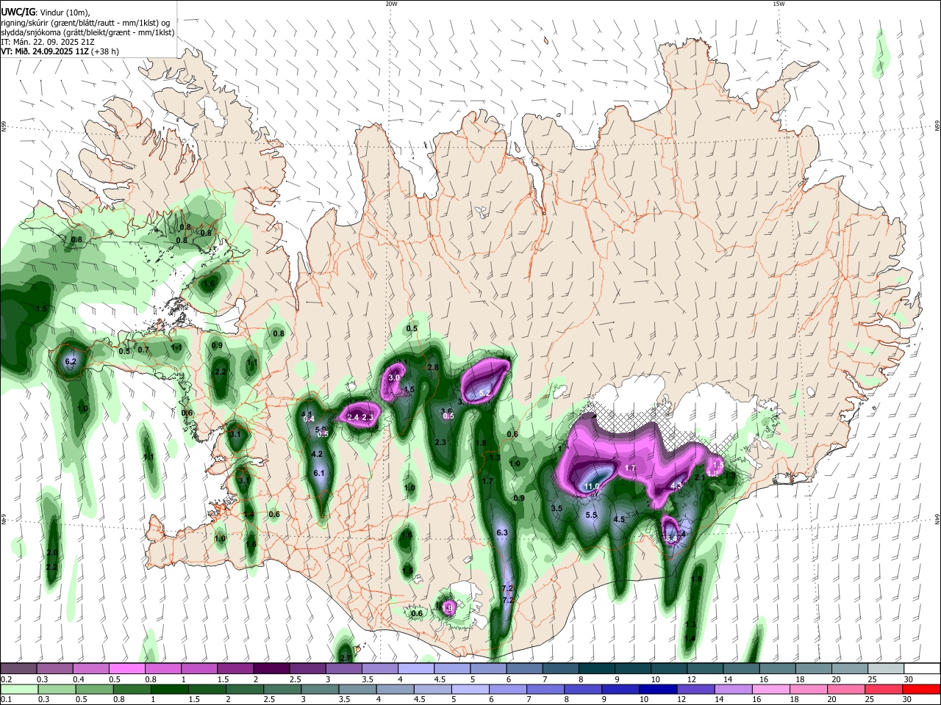Click the 4.2 precipitation value on the map
The width and height of the screenshot is (941, 705).
(x=318, y=455)
